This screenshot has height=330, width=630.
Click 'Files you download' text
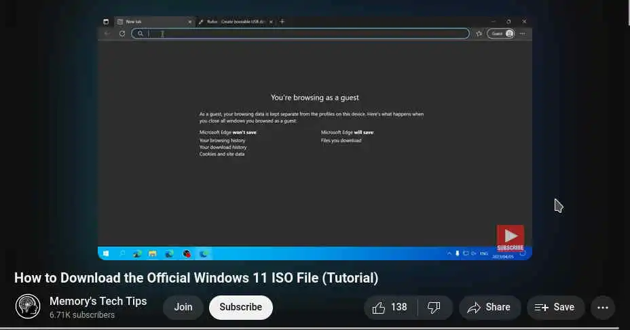341,140
